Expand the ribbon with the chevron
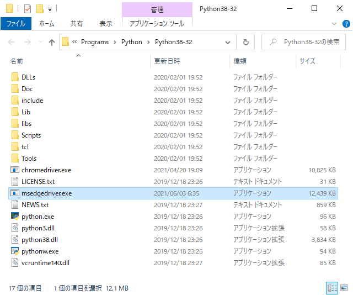The height and width of the screenshot is (295, 353). click(x=334, y=24)
